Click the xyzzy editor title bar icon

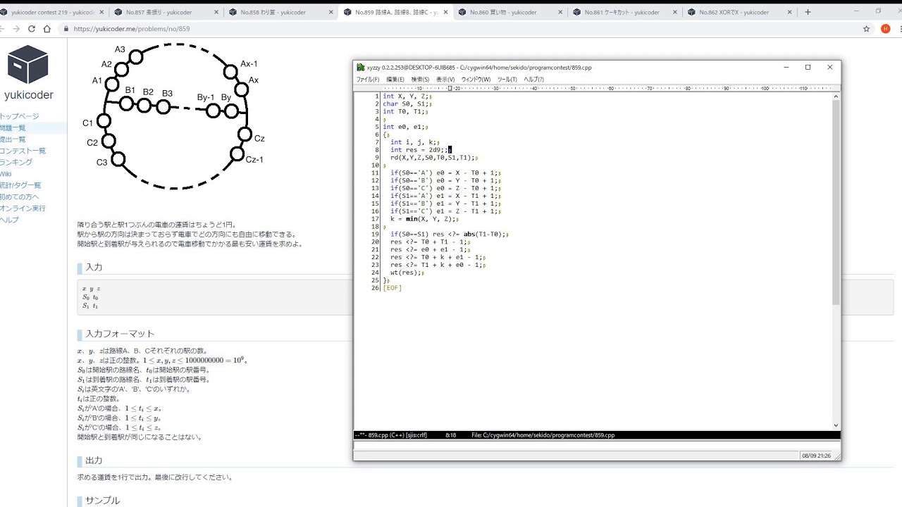pyautogui.click(x=361, y=68)
